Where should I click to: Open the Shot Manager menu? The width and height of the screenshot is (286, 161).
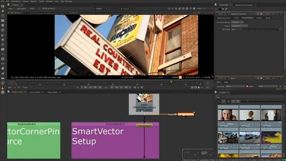[x=67, y=1]
